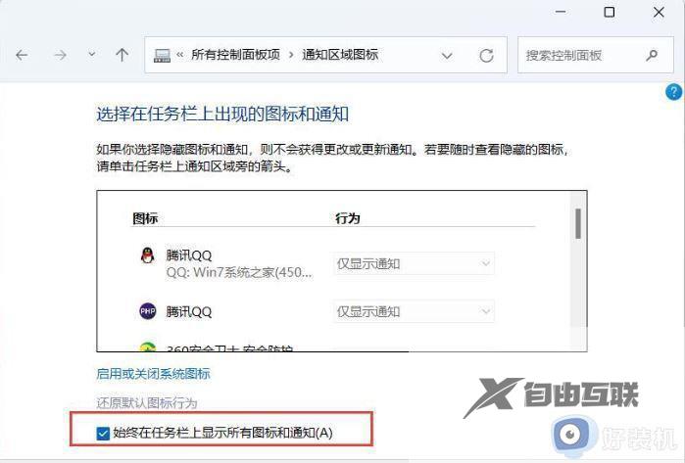
Task: Close the control panel window
Action: 659,12
